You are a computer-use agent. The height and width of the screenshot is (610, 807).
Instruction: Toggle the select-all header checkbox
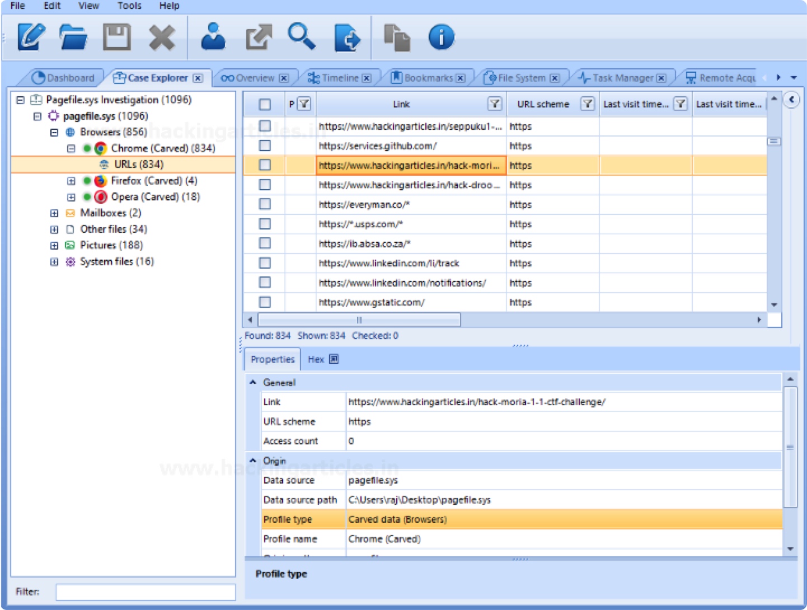point(265,104)
